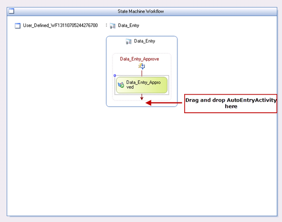Click the Data_Entry title inside the state box
This screenshot has height=222, width=282.
click(144, 41)
